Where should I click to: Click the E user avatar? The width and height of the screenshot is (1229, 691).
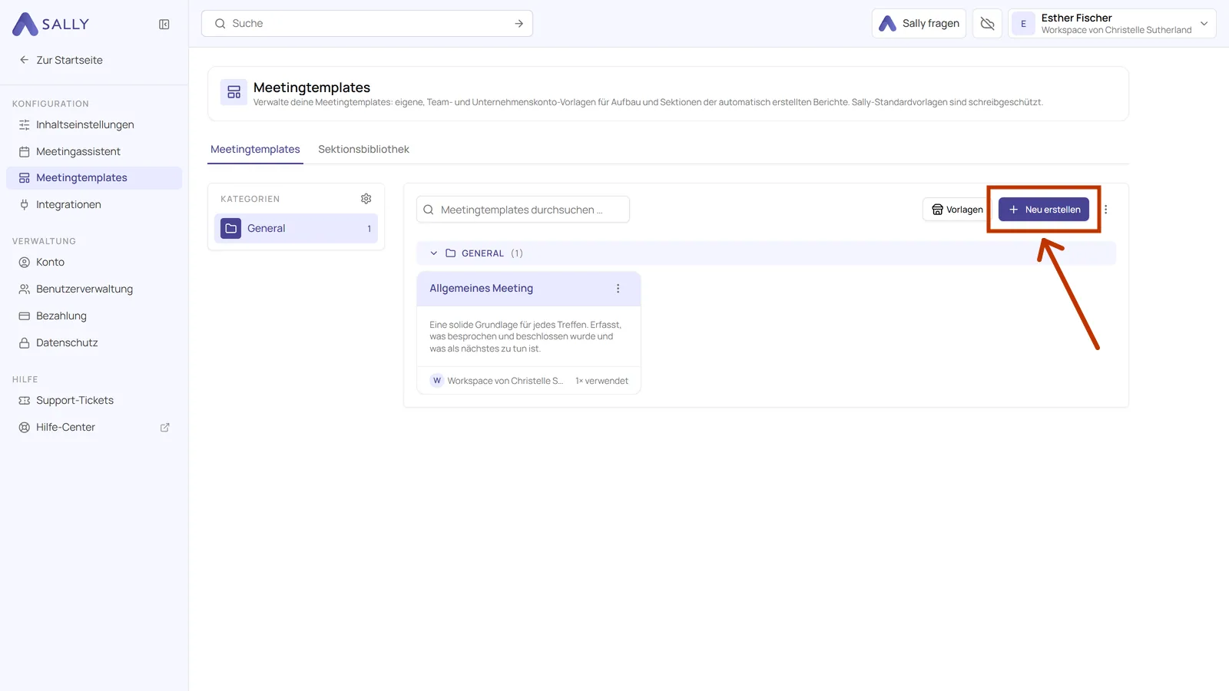click(x=1023, y=24)
